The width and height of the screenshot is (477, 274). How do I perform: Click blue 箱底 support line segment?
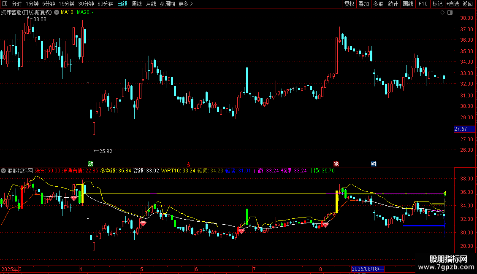point(423,226)
